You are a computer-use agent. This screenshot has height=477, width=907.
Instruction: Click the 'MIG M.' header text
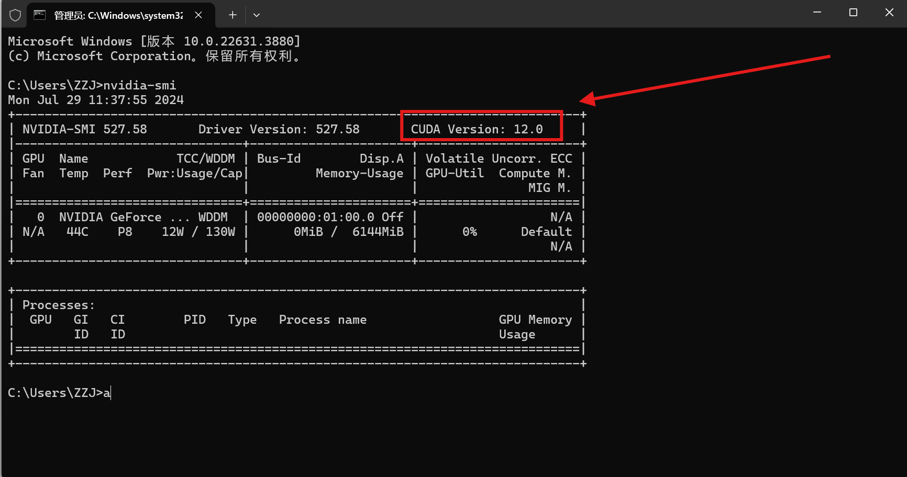click(x=550, y=188)
